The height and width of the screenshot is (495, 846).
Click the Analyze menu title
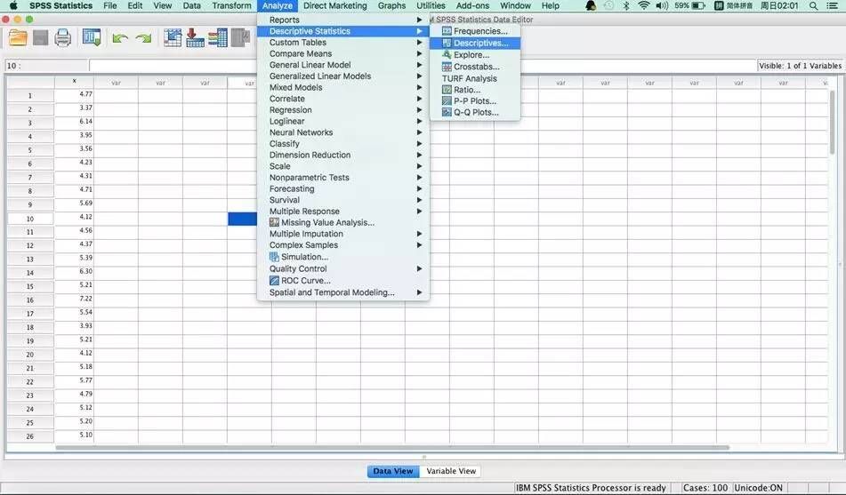click(278, 5)
